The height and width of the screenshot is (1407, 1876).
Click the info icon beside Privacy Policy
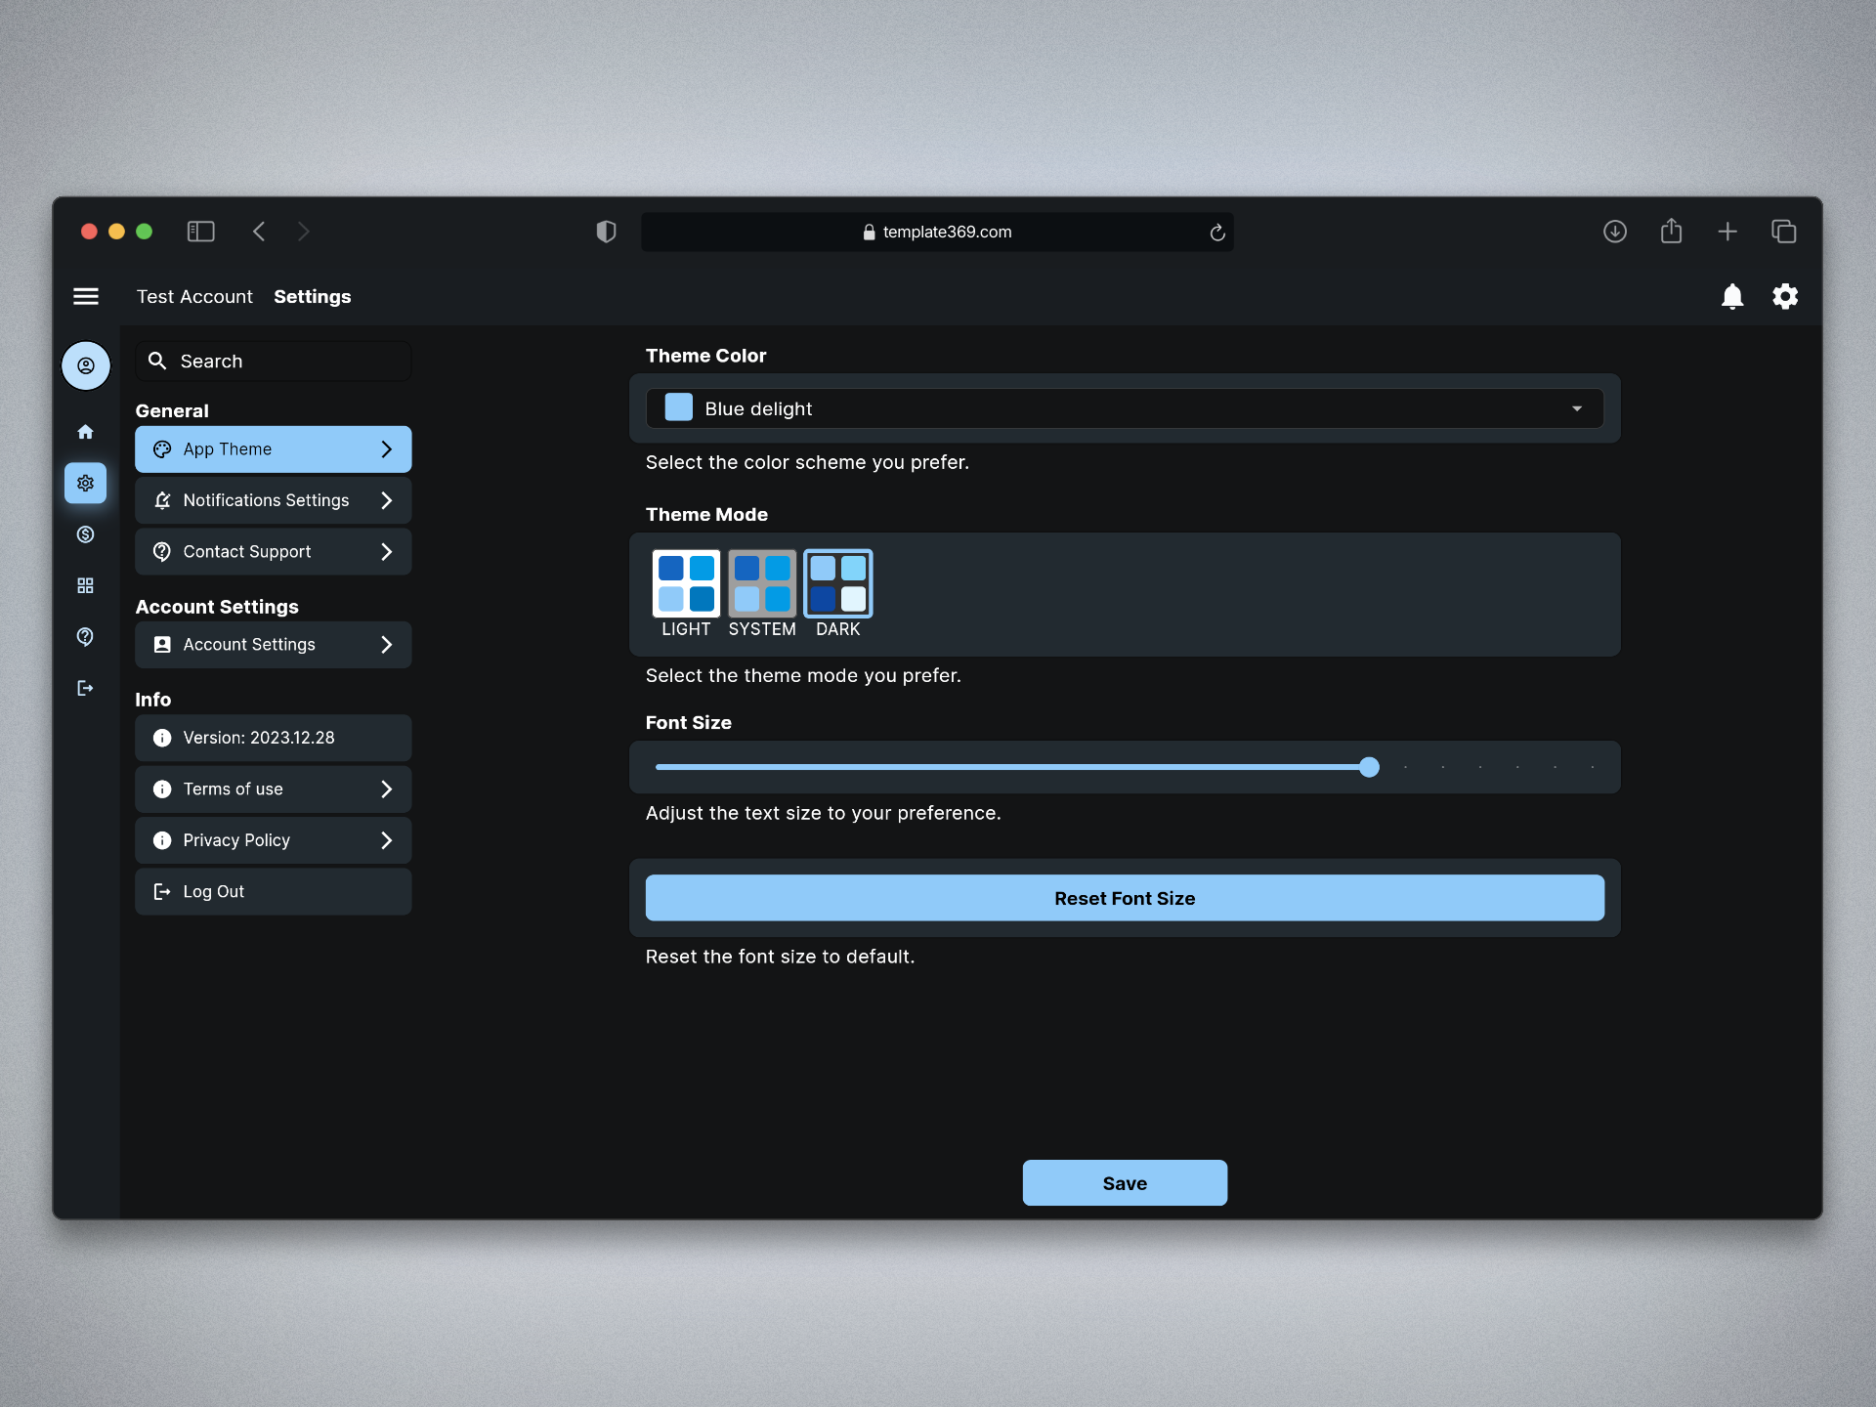pyautogui.click(x=162, y=840)
